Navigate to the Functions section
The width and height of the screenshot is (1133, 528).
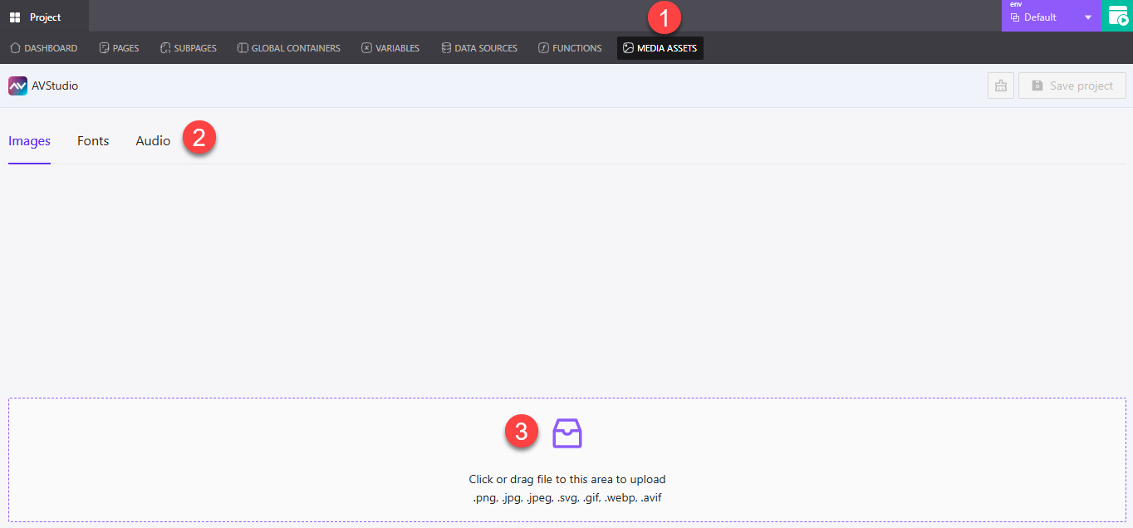tap(570, 48)
